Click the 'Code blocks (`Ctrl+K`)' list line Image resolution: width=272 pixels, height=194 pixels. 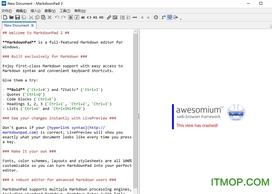[x=29, y=99]
